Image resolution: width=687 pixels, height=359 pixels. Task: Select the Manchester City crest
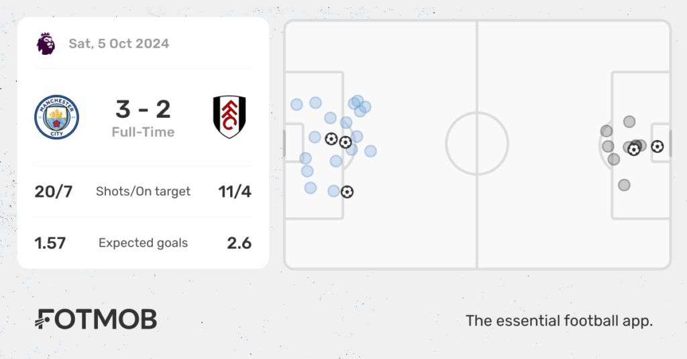coord(56,117)
